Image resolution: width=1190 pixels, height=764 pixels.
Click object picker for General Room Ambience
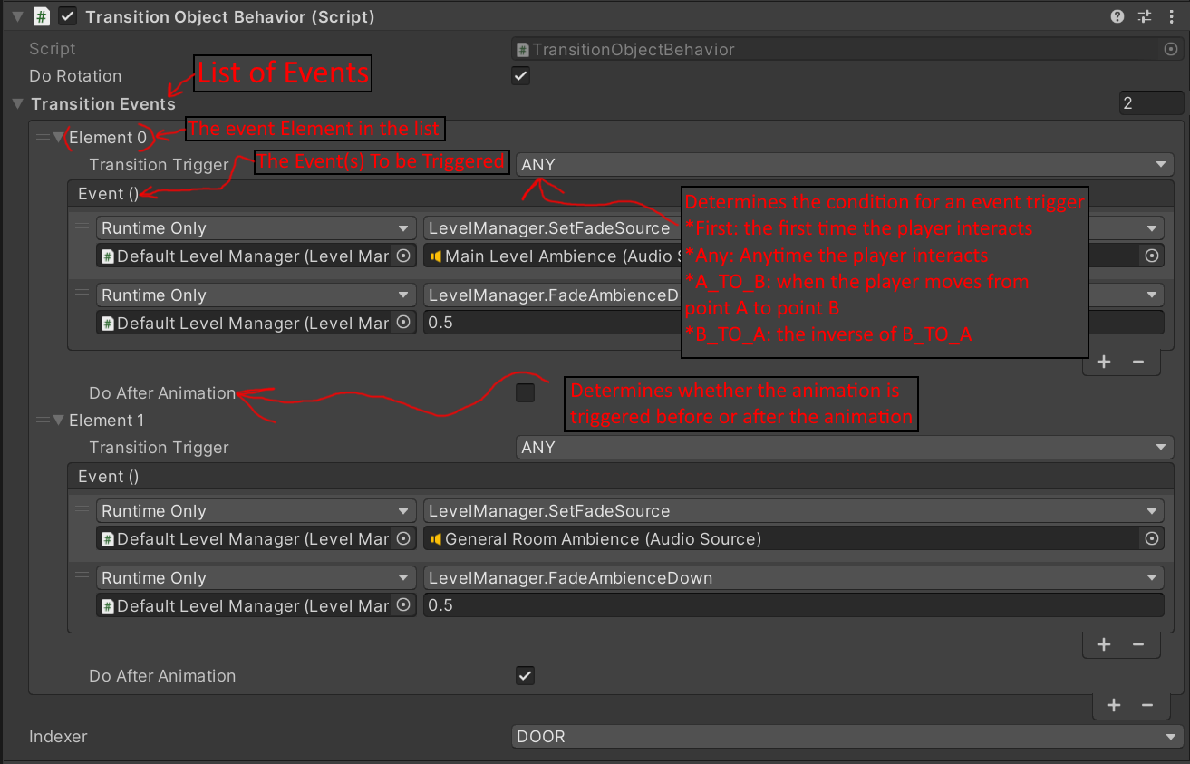pyautogui.click(x=1151, y=538)
